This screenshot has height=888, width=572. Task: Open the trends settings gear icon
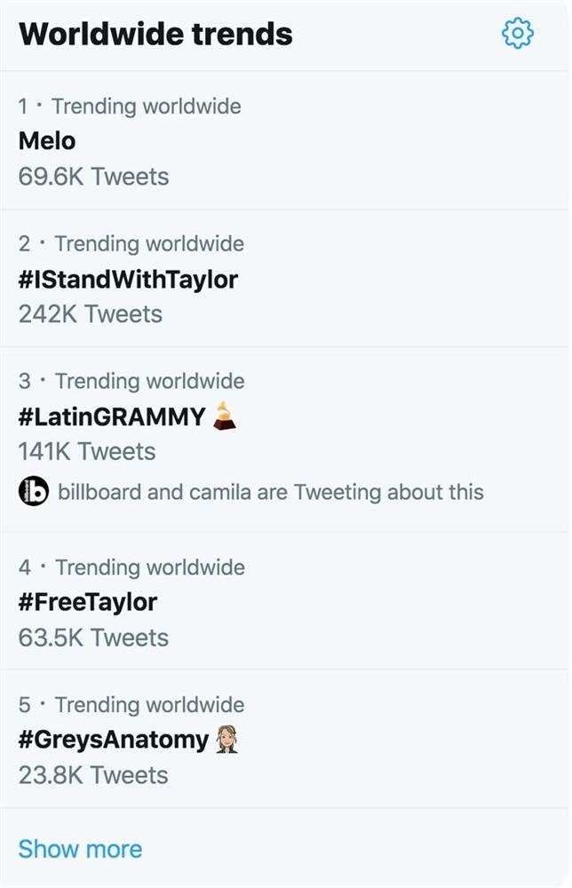point(517,34)
